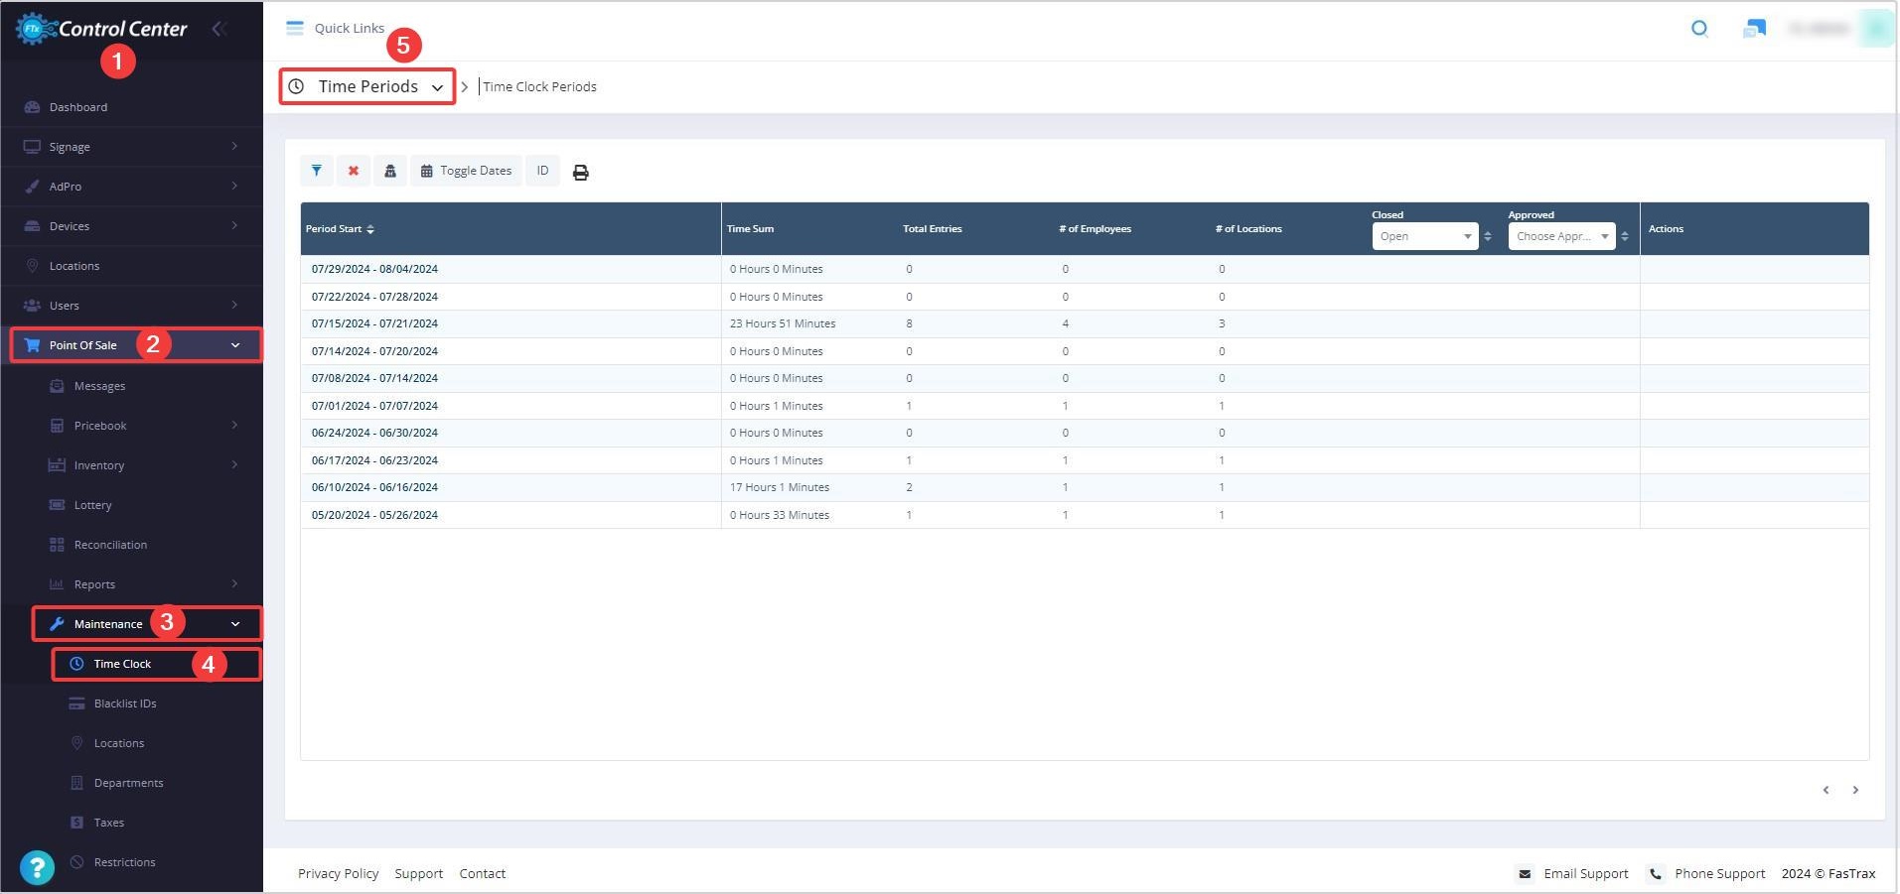Select Blacklist IDs under Maintenance

[x=125, y=703]
